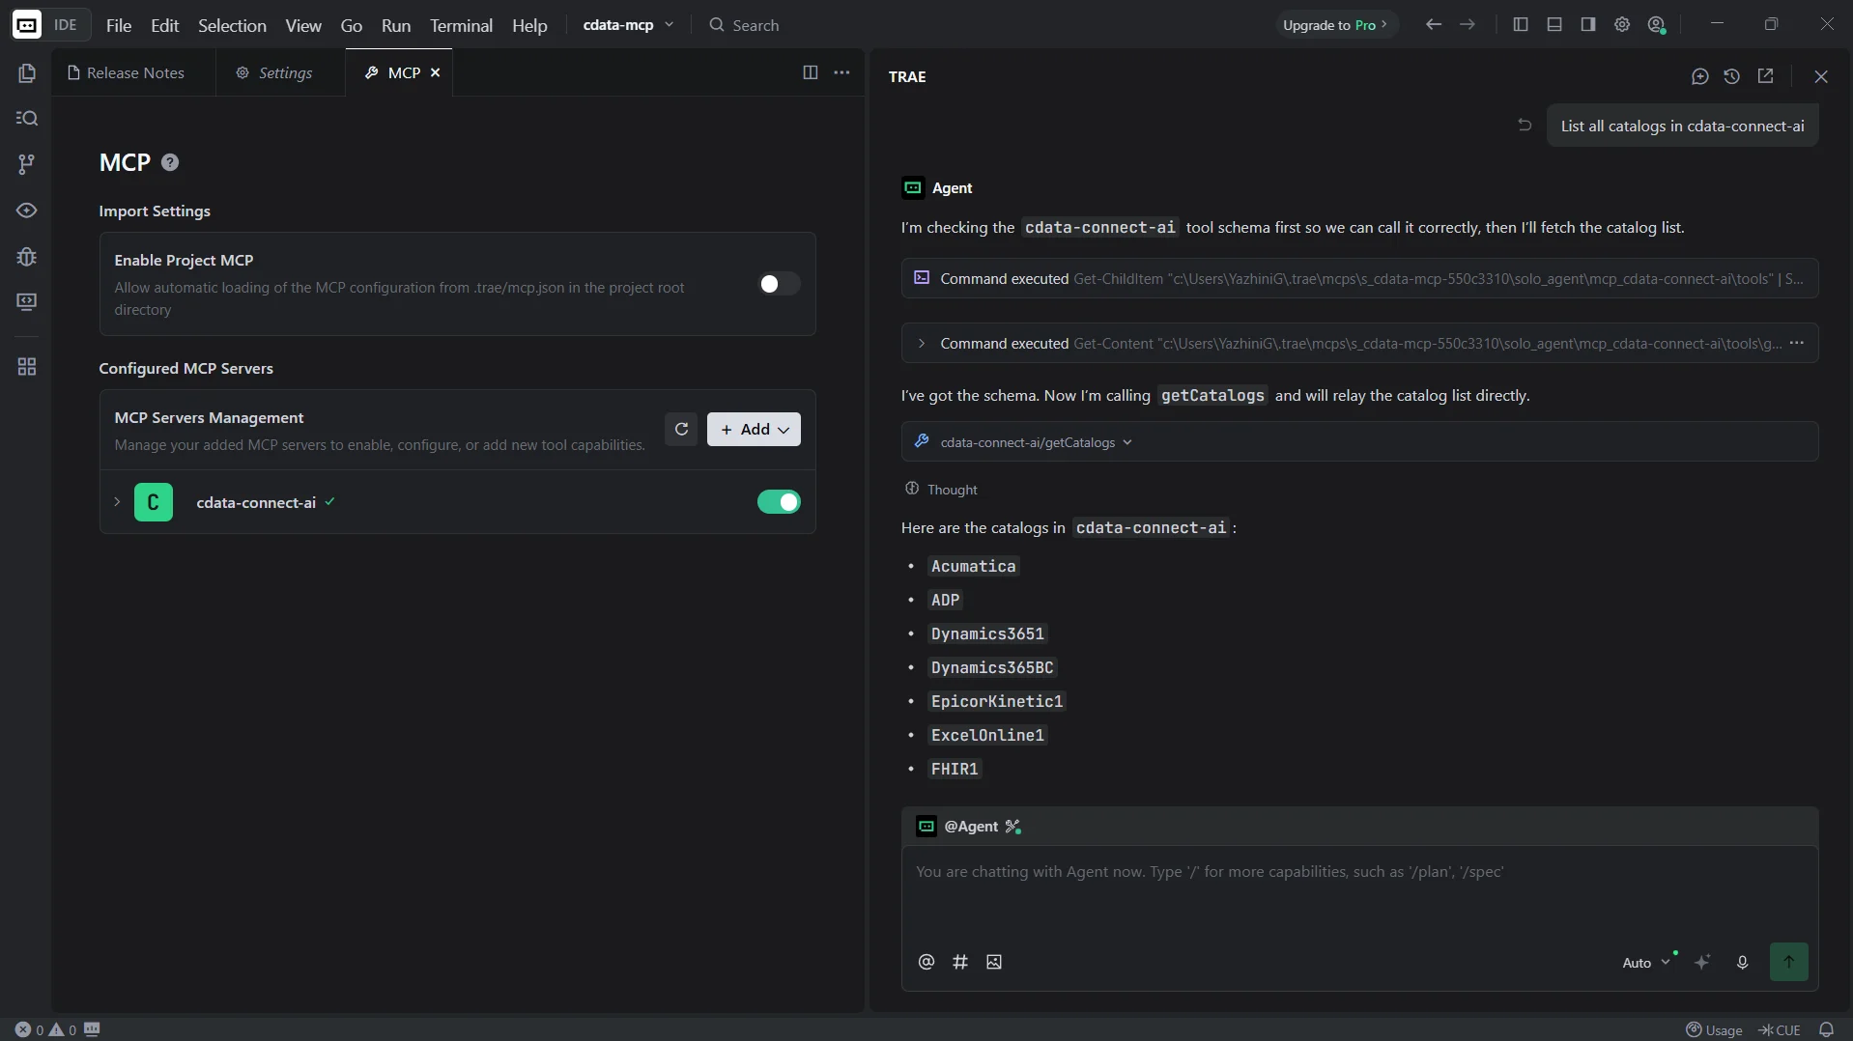Open the cdata-mcp project dropdown
The height and width of the screenshot is (1041, 1853).
click(628, 25)
